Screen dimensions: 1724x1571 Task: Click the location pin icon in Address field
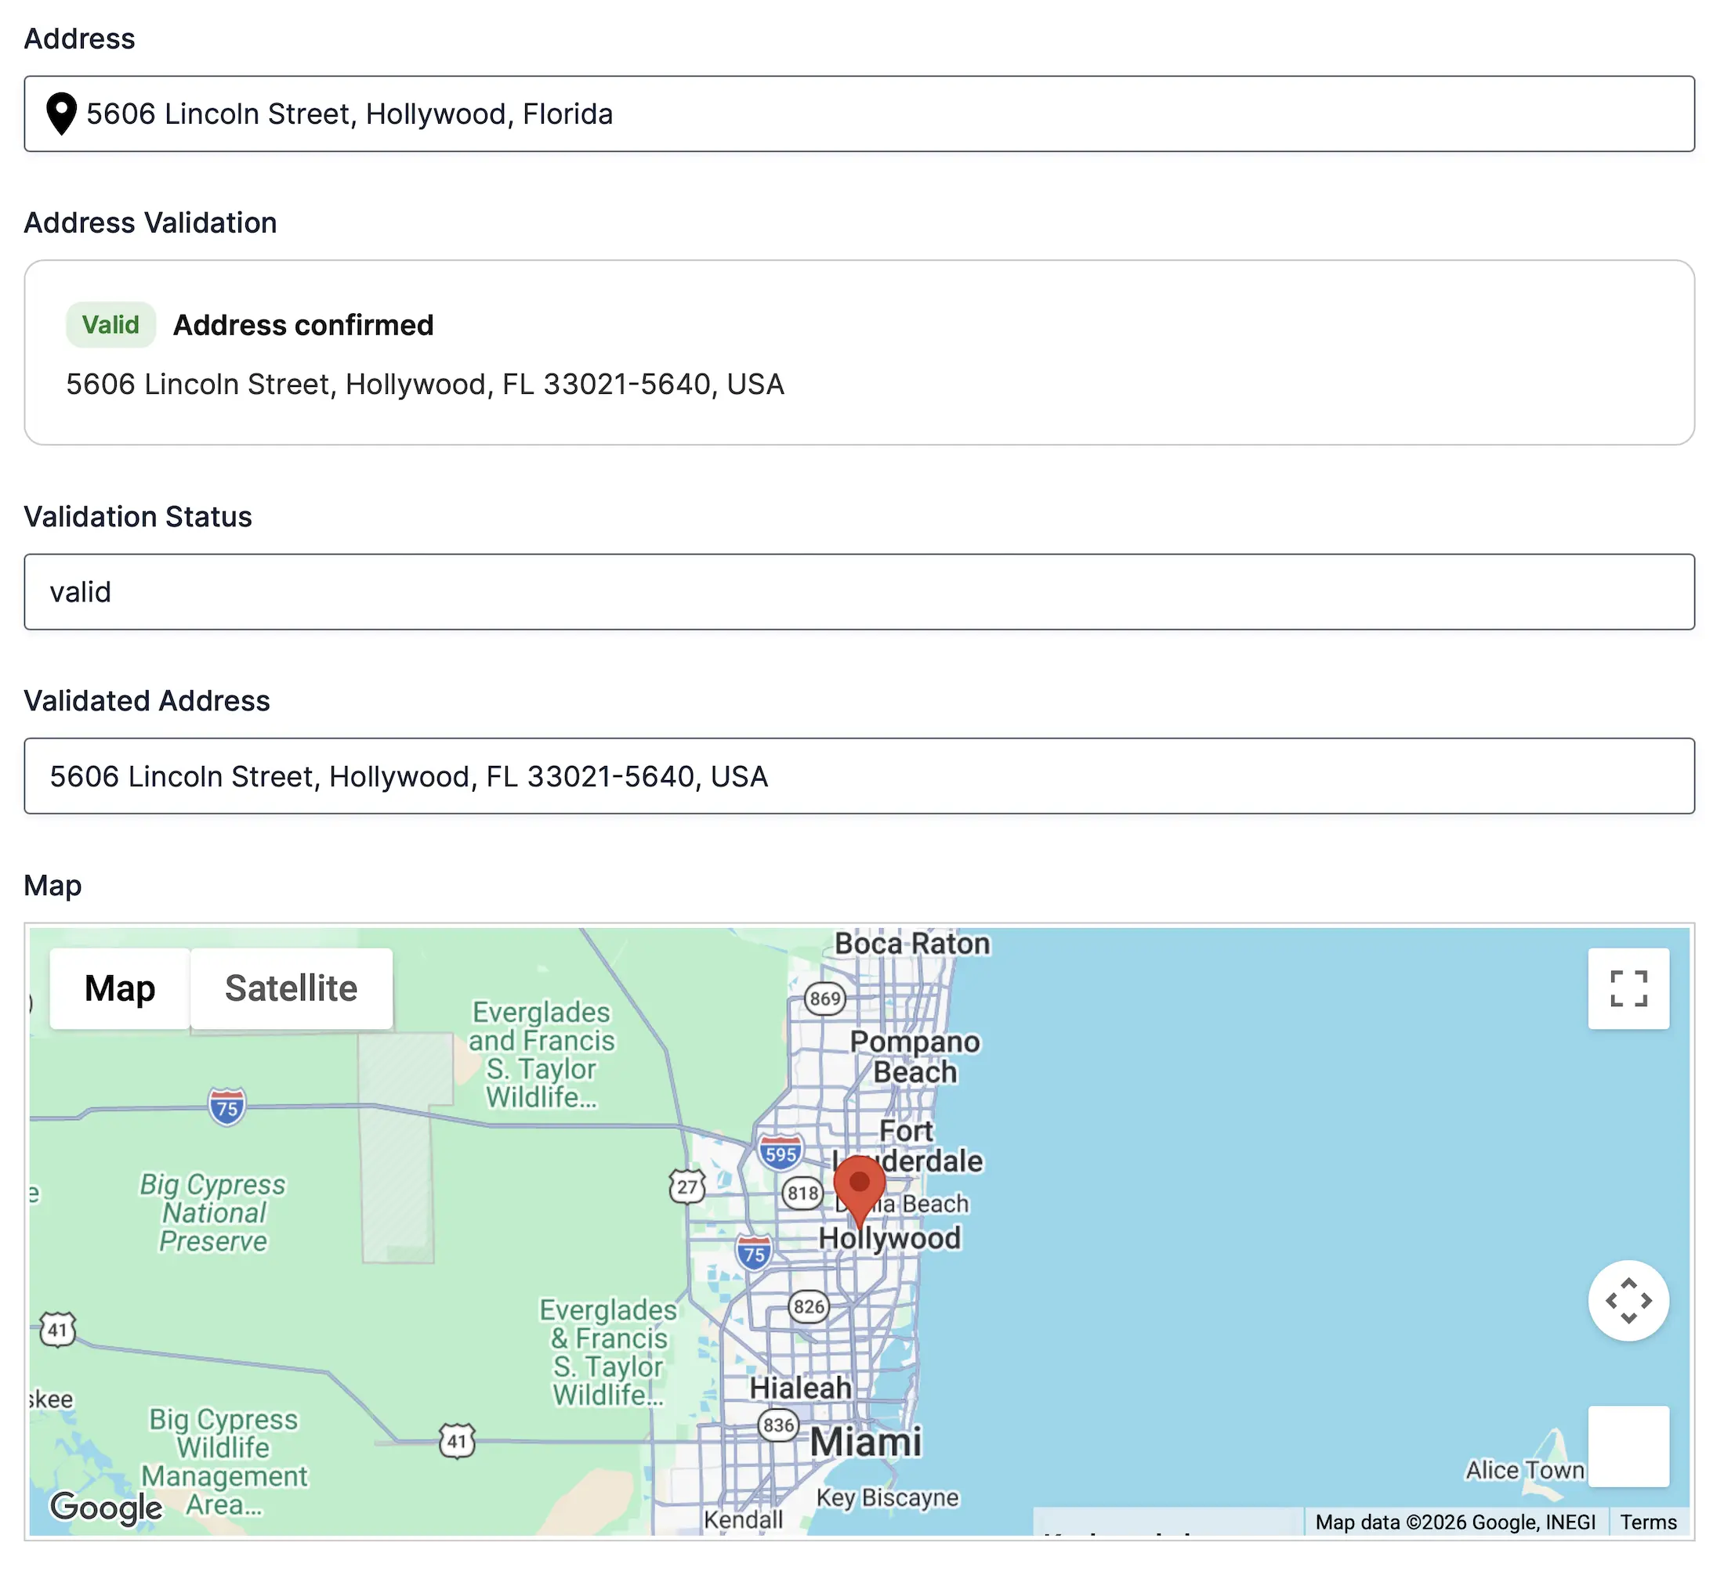click(x=60, y=114)
